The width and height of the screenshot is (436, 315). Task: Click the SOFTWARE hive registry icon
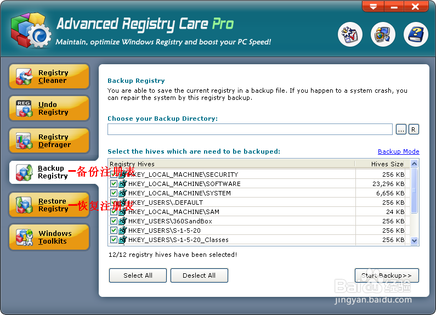pos(123,184)
